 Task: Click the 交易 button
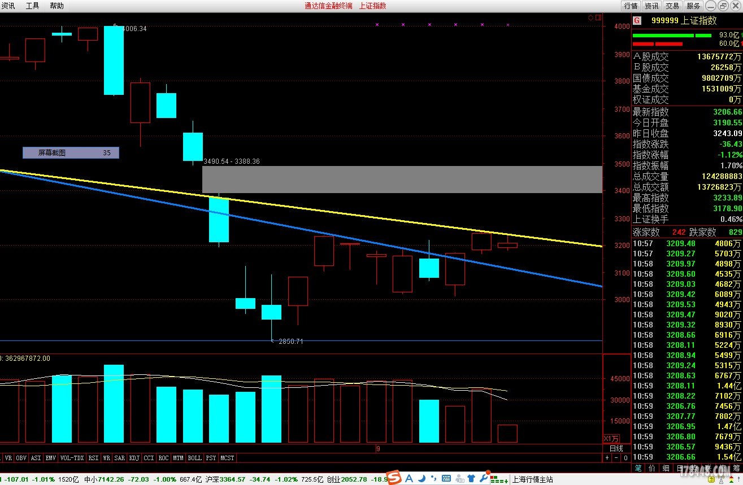[x=672, y=6]
